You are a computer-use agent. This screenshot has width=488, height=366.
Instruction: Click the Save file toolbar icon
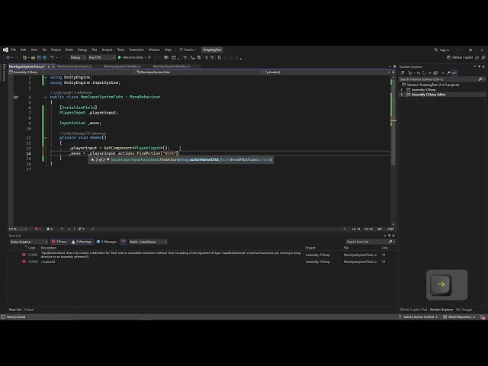39,58
